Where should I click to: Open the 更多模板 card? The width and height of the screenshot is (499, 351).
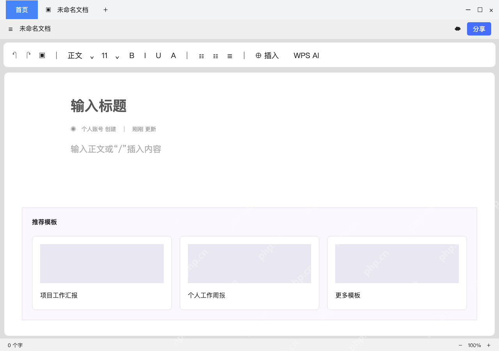pyautogui.click(x=397, y=273)
